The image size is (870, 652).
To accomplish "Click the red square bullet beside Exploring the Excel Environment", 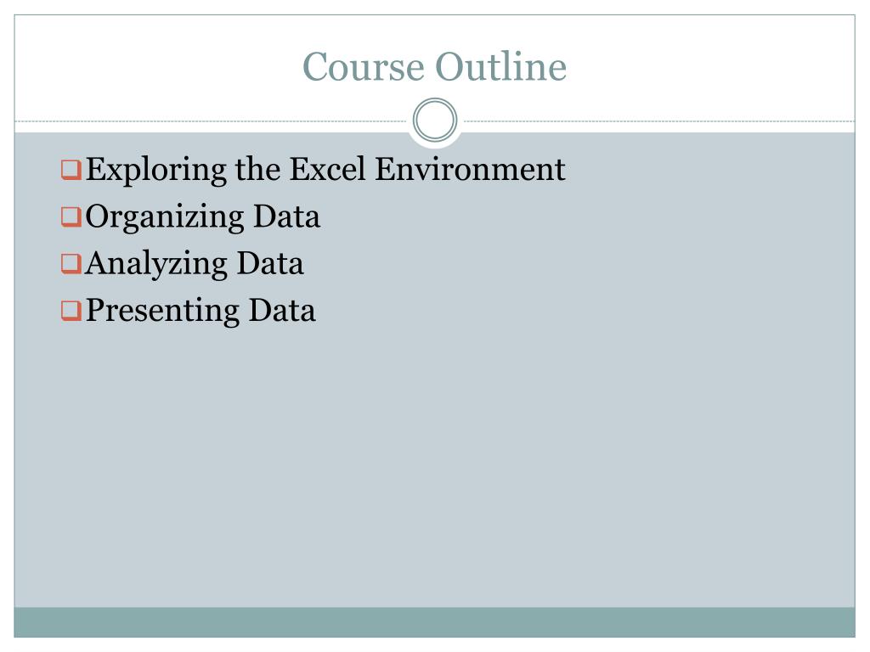I will click(71, 170).
